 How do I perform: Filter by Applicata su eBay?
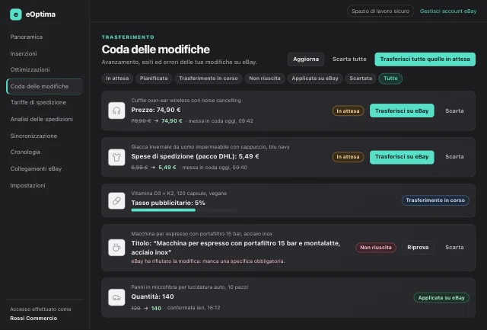click(x=315, y=78)
